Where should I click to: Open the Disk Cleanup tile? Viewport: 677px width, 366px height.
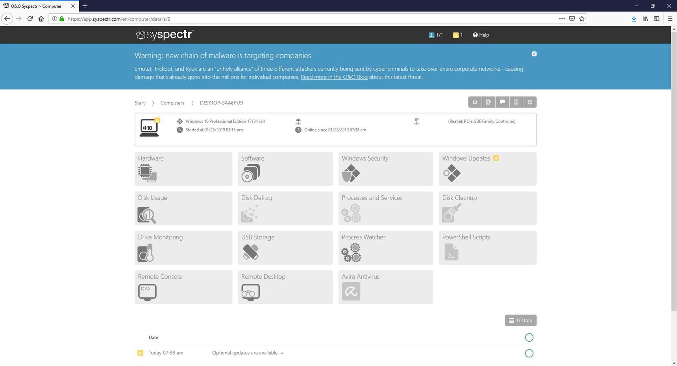tap(488, 208)
